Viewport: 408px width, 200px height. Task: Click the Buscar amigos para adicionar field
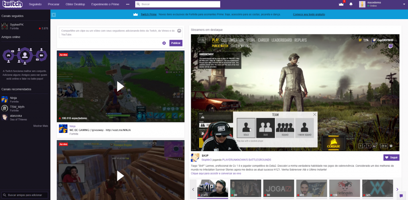(25, 195)
